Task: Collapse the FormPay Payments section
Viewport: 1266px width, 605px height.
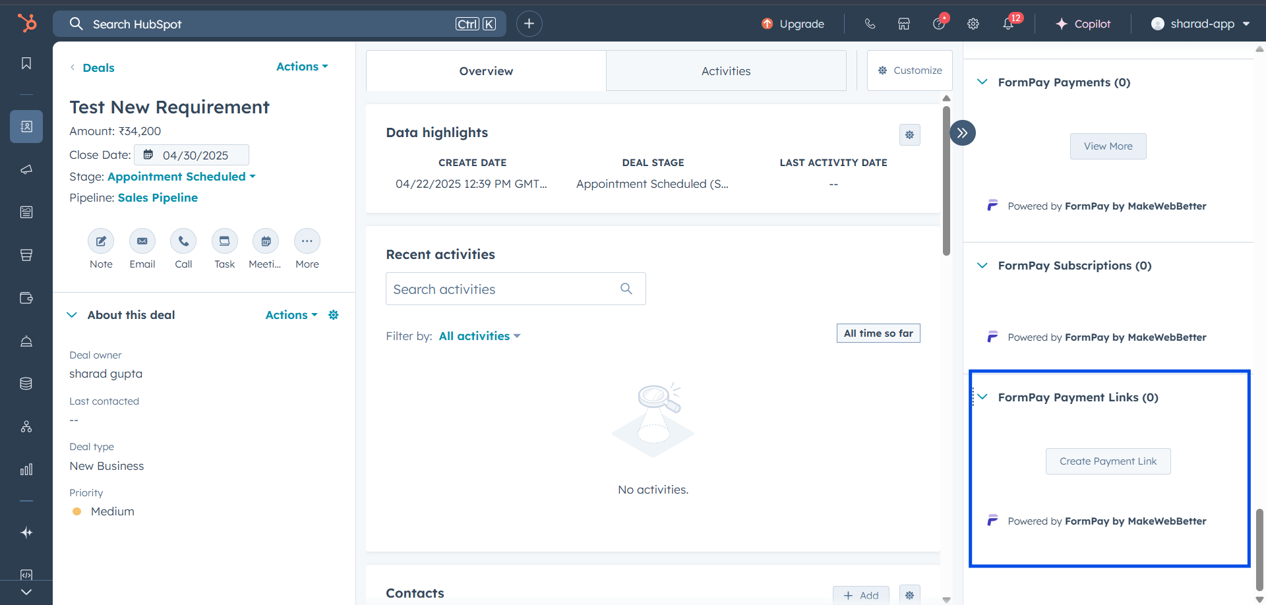Action: (982, 82)
